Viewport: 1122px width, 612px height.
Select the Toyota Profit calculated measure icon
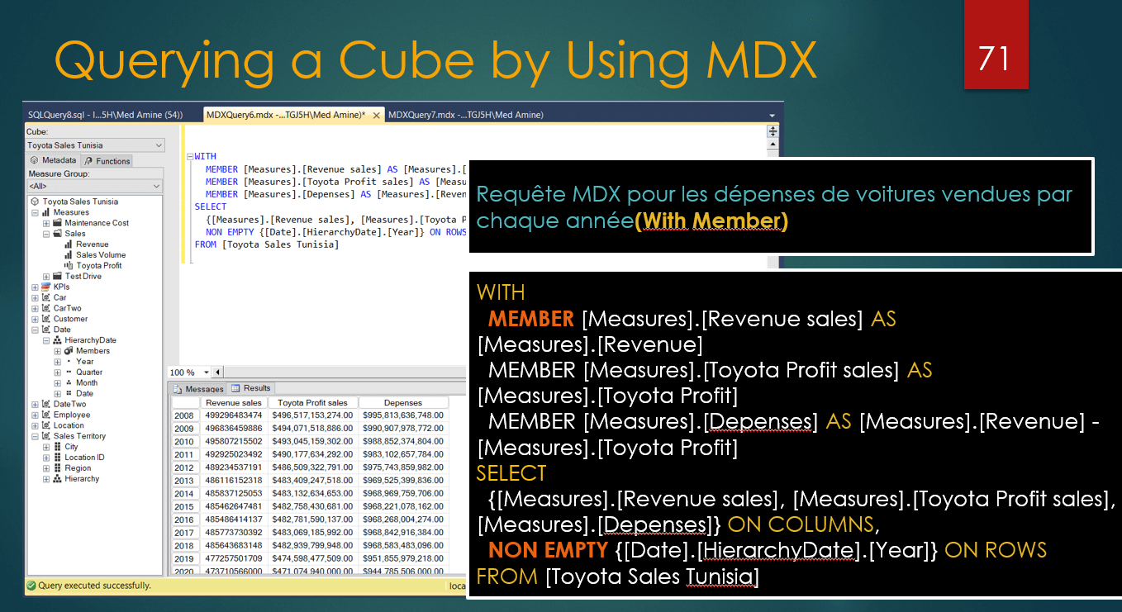click(68, 266)
